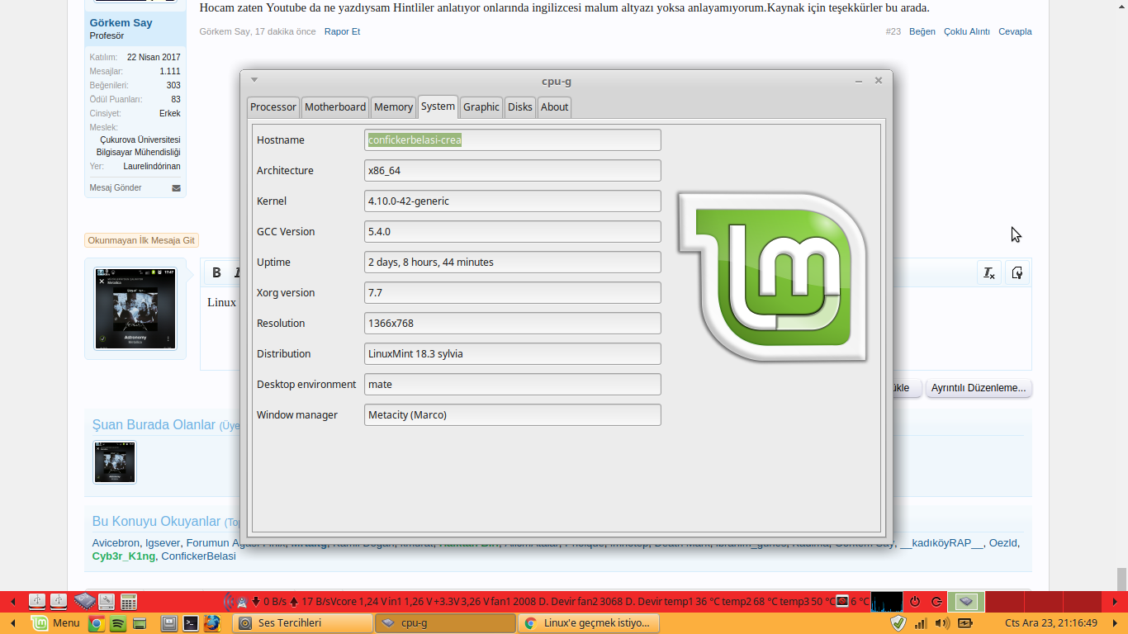
Task: Select the cpu-g taskbar window button
Action: tap(446, 623)
